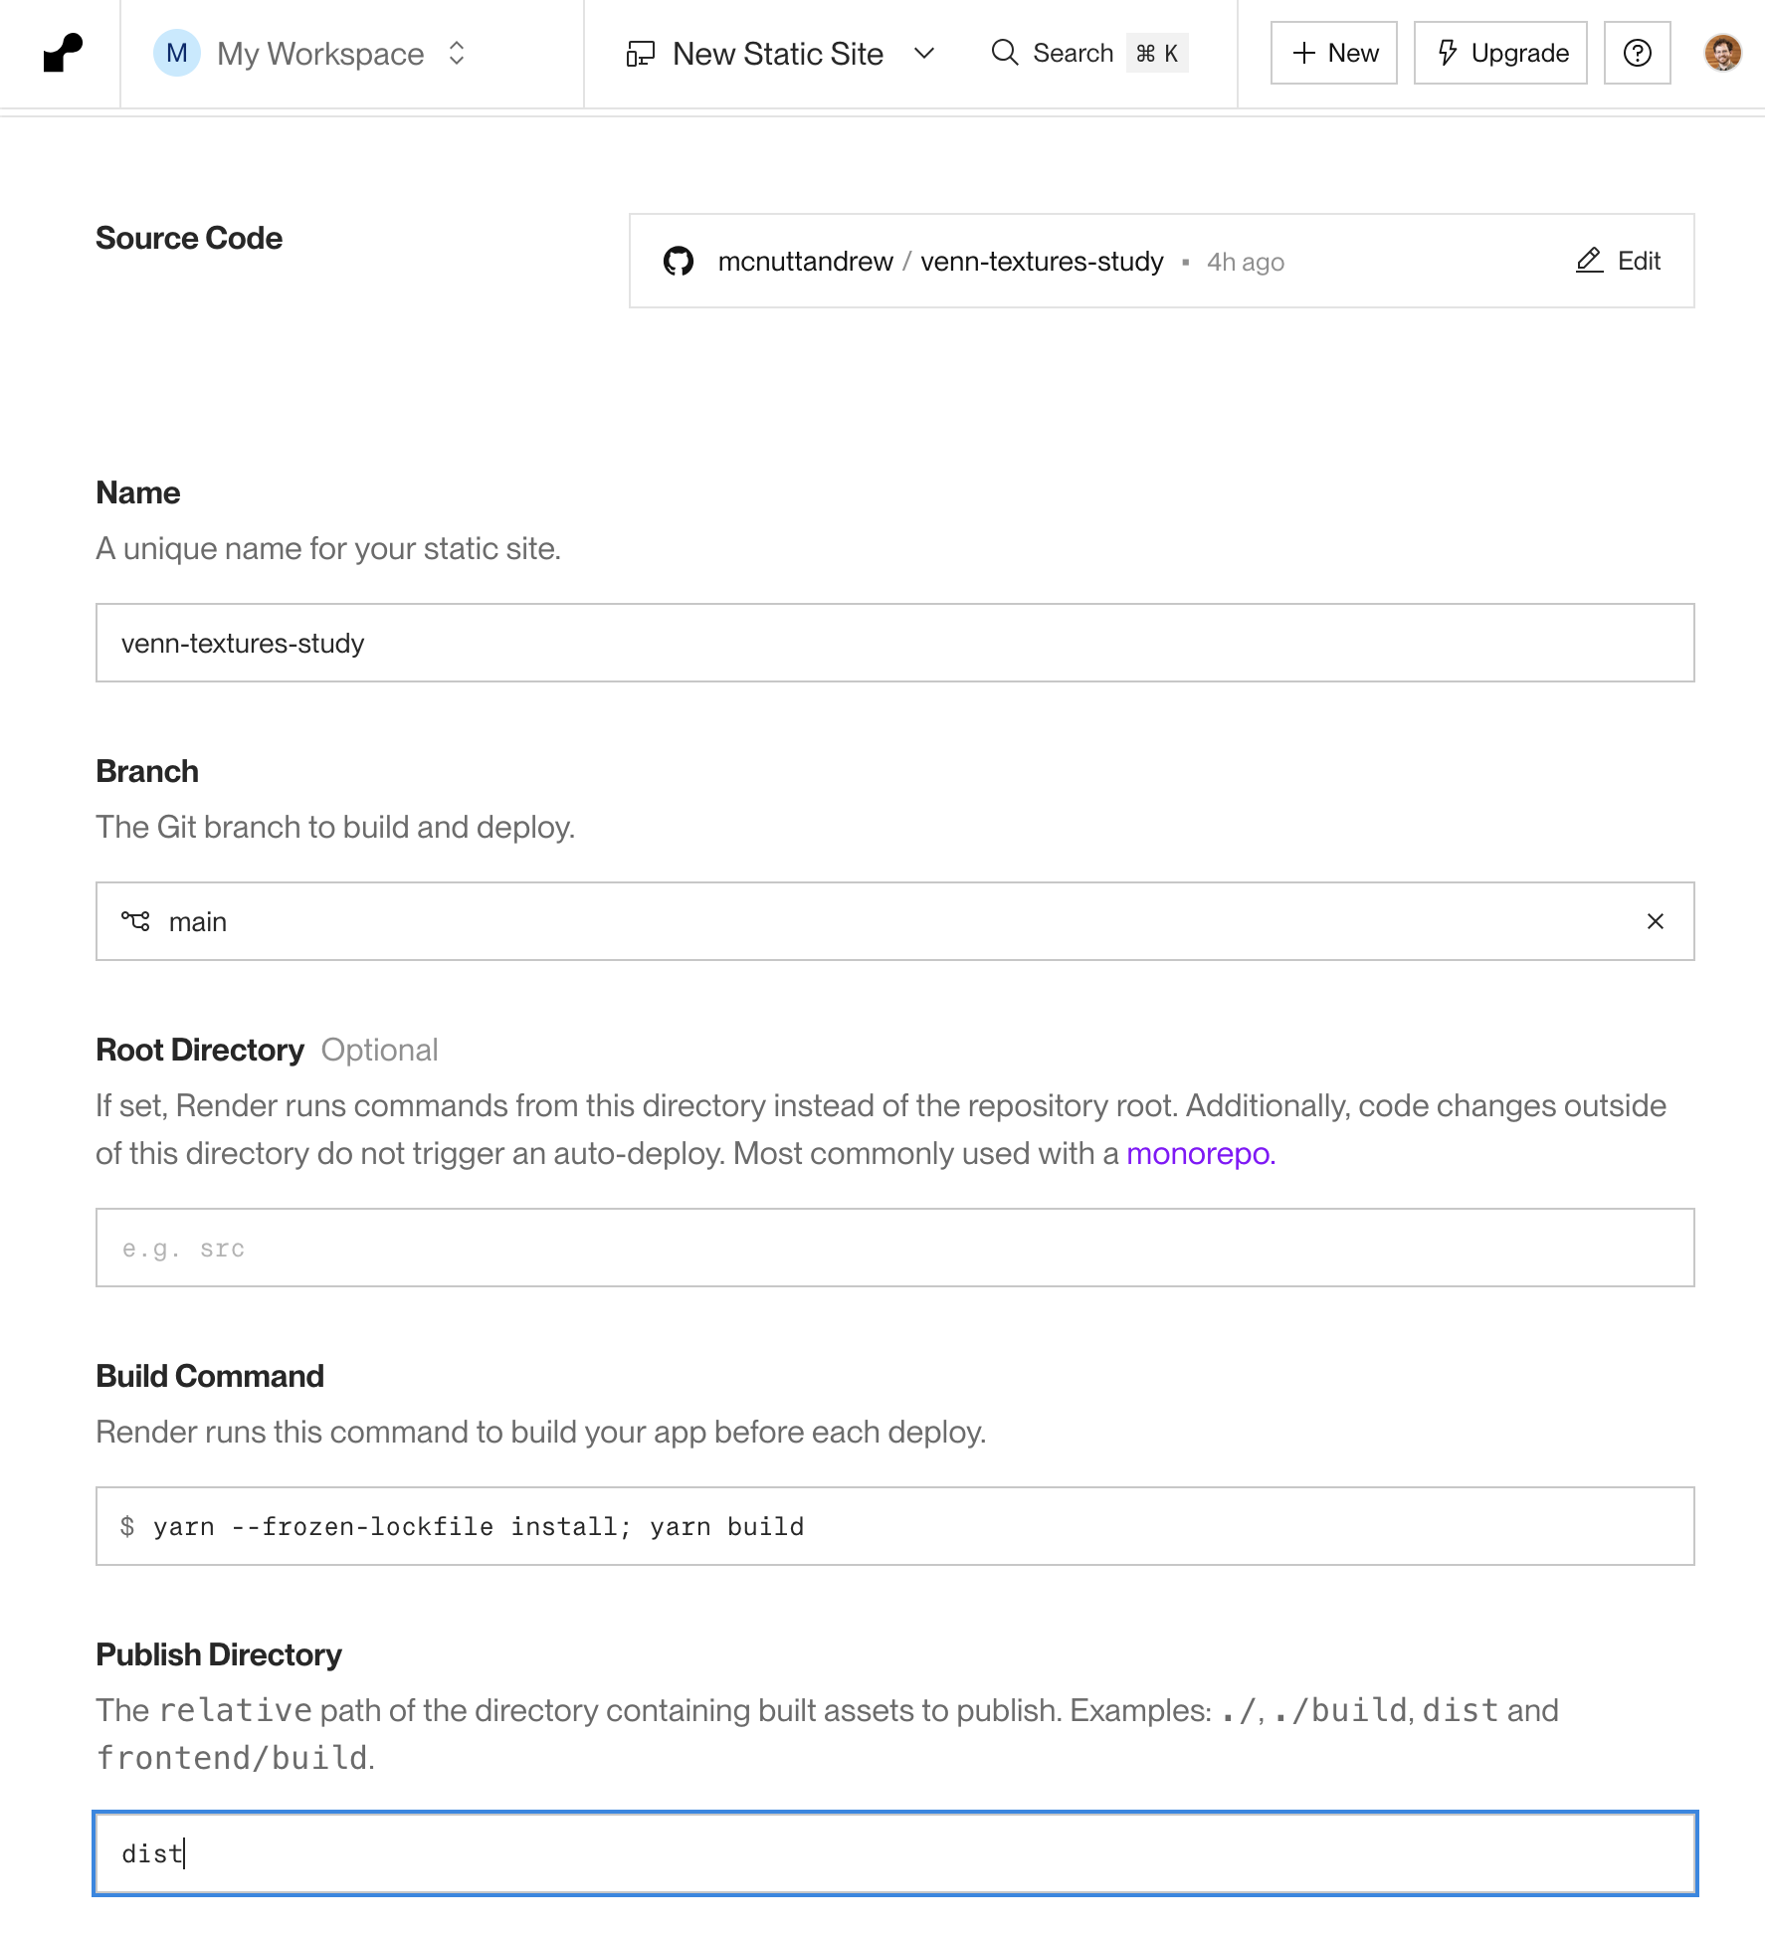Open the My Workspace switcher chevrons
This screenshot has width=1765, height=1934.
coord(457,53)
